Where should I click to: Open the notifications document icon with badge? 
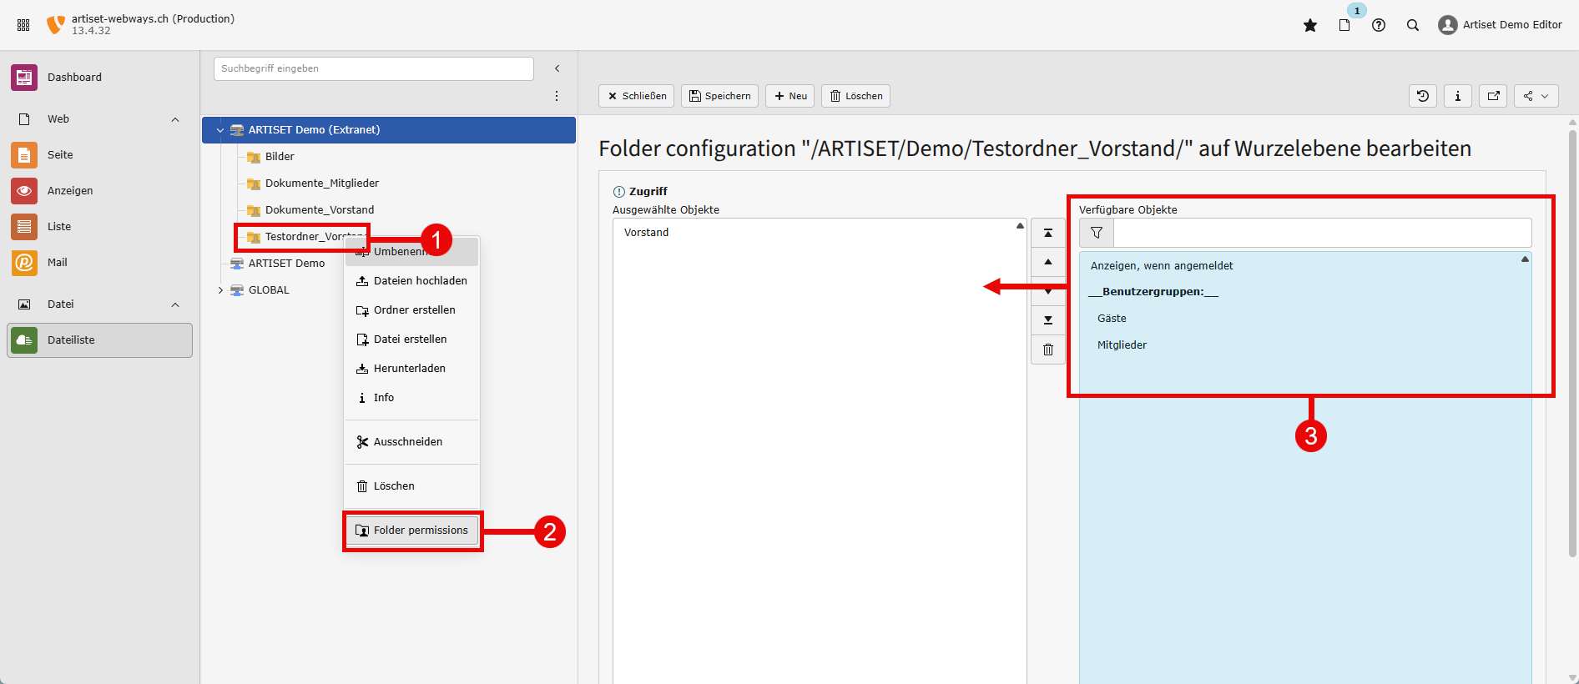coord(1344,25)
